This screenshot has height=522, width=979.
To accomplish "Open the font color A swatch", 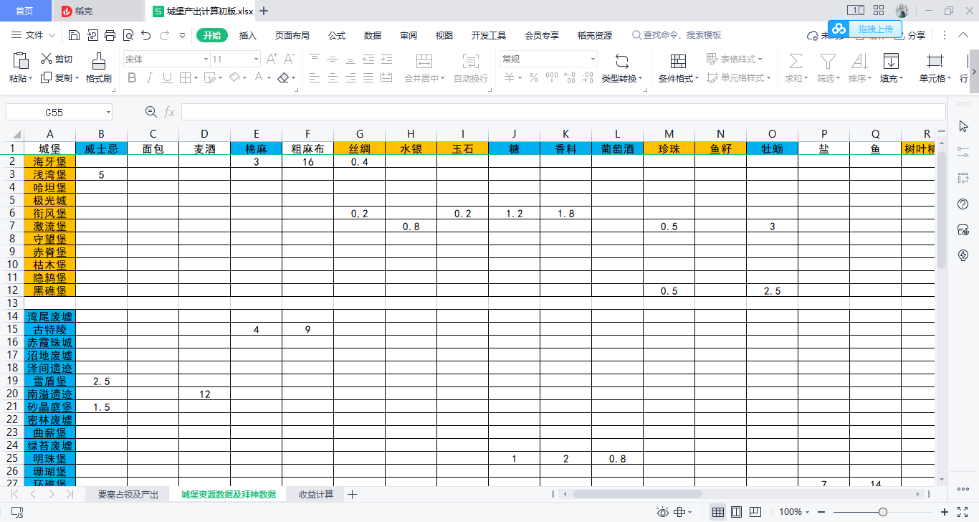I will point(259,77).
